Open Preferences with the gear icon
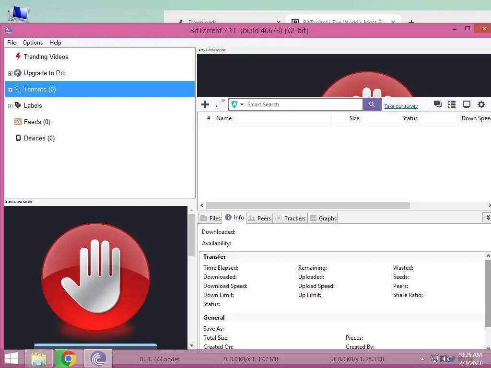The image size is (491, 368). (x=481, y=104)
